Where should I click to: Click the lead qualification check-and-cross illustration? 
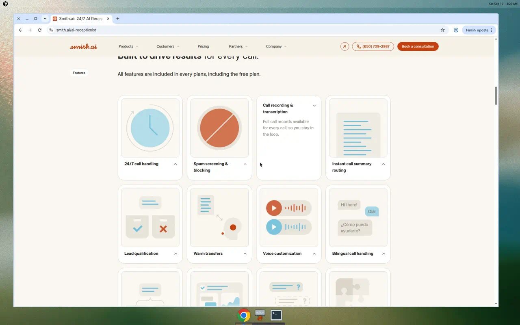[x=150, y=217]
